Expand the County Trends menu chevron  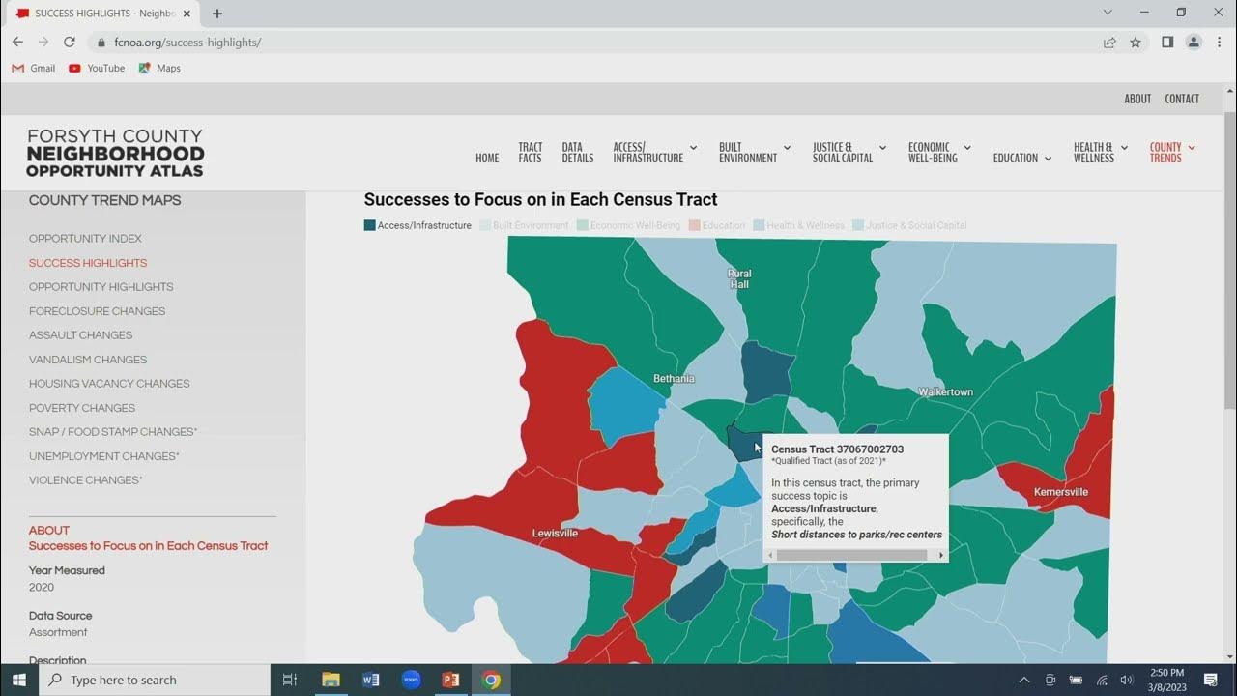coord(1192,148)
